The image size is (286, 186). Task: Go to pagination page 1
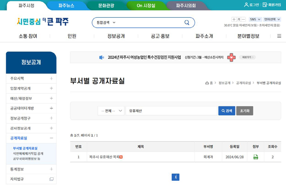coord(175,177)
